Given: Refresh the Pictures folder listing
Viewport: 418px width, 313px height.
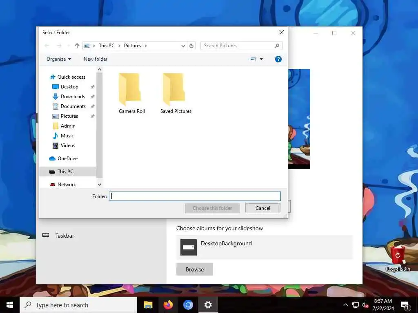Looking at the screenshot, I should point(191,46).
